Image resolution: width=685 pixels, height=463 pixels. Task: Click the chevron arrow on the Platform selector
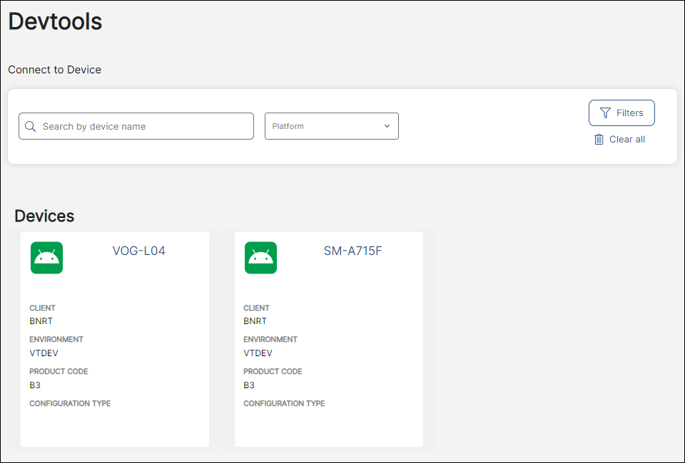click(x=387, y=125)
